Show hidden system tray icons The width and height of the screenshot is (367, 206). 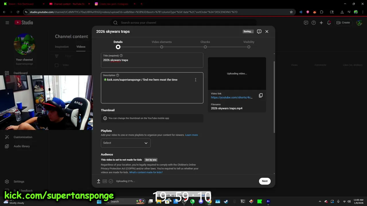(320, 201)
